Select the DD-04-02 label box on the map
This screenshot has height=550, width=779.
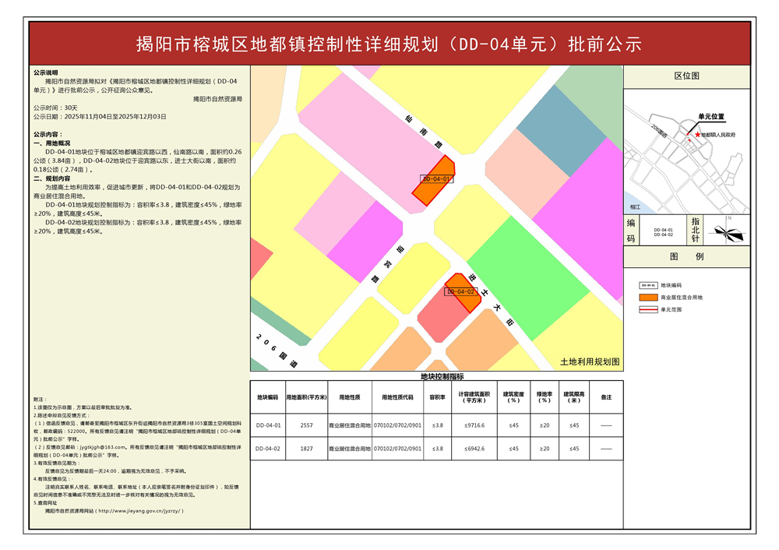click(x=460, y=292)
